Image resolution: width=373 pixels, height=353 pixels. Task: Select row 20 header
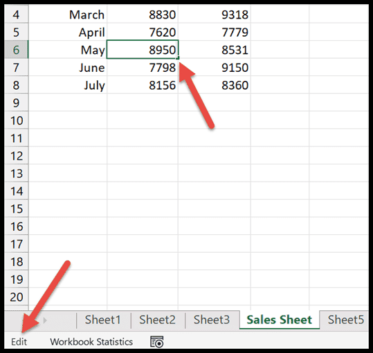(x=16, y=297)
